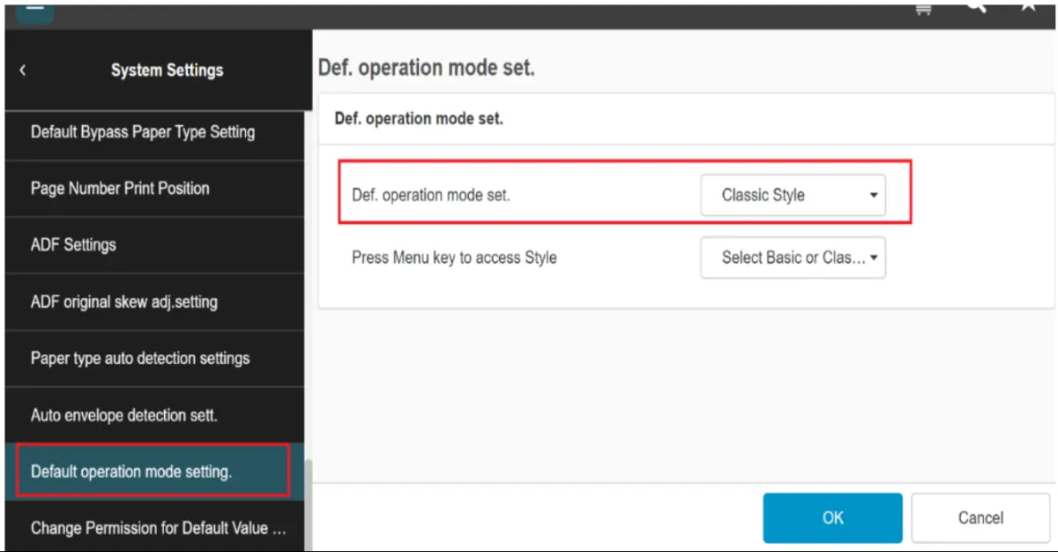Open search using the magnifier icon

coord(976,7)
